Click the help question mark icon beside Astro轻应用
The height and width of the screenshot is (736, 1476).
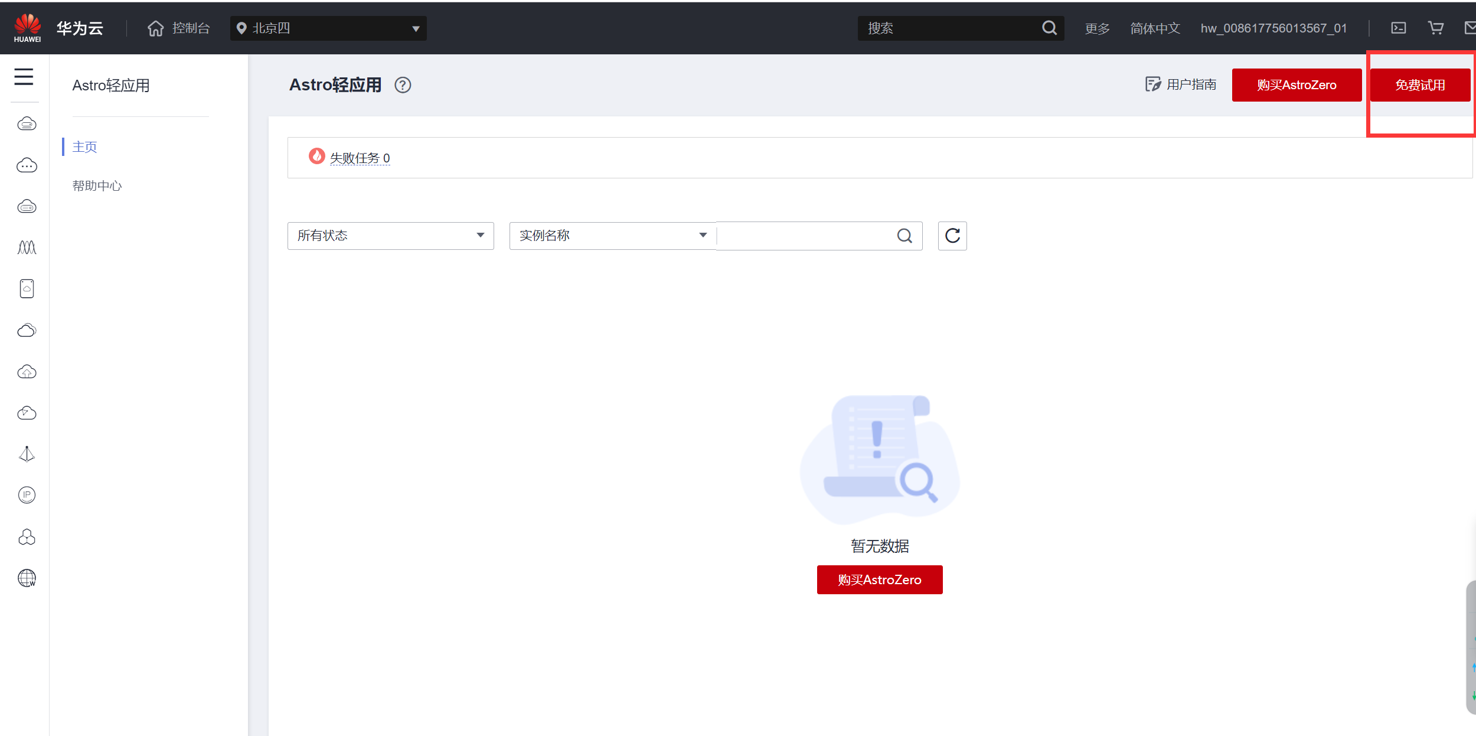[x=403, y=85]
